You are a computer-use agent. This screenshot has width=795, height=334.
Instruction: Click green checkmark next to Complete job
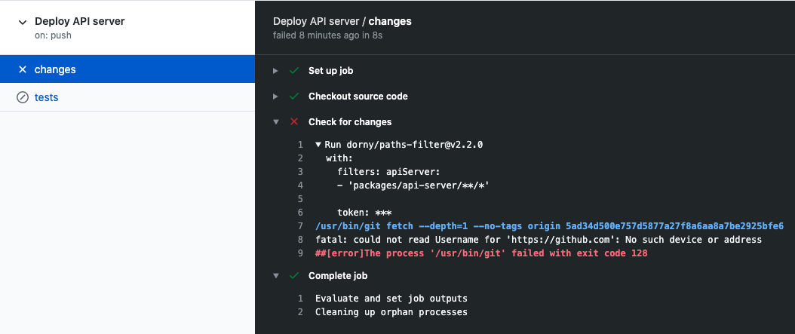294,276
